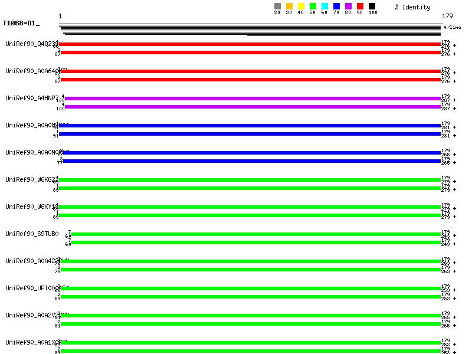Select the green 50% identity swatch
This screenshot has width=472, height=354.
pyautogui.click(x=313, y=6)
